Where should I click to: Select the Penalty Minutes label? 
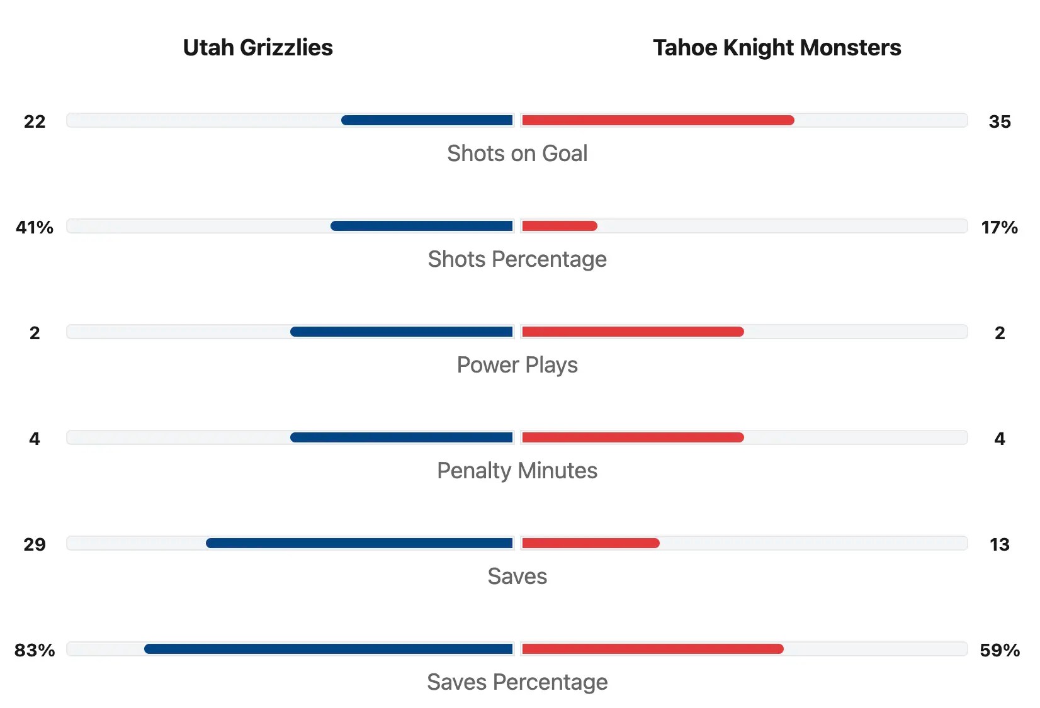(517, 471)
